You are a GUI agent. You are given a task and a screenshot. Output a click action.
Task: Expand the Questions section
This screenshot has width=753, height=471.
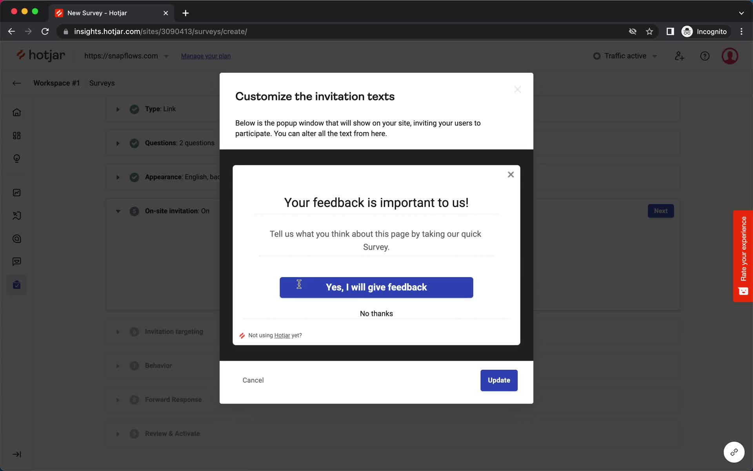coord(118,143)
